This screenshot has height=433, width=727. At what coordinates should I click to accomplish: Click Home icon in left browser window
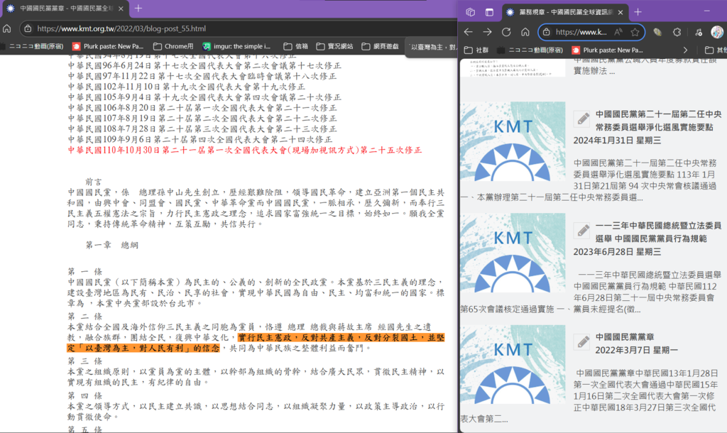(x=7, y=28)
